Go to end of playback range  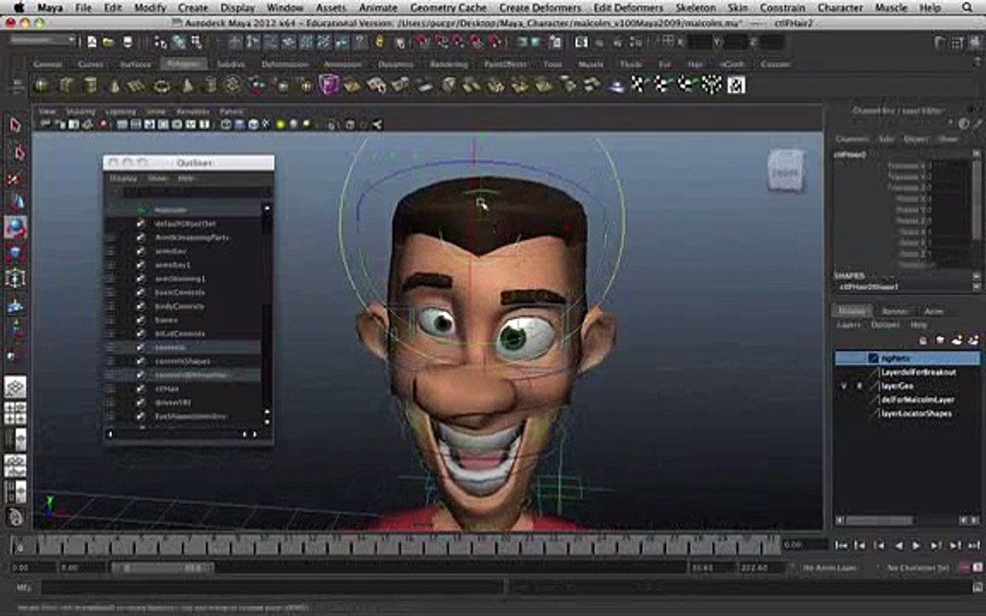974,546
